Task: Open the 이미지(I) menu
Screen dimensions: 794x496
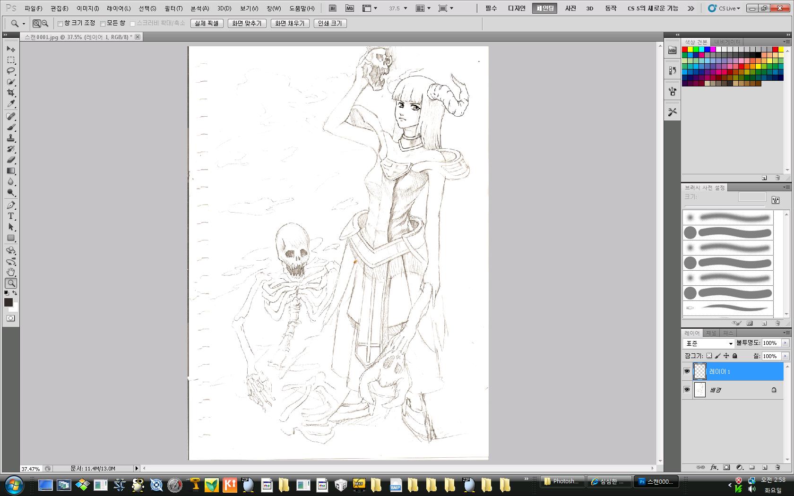Action: pos(88,9)
